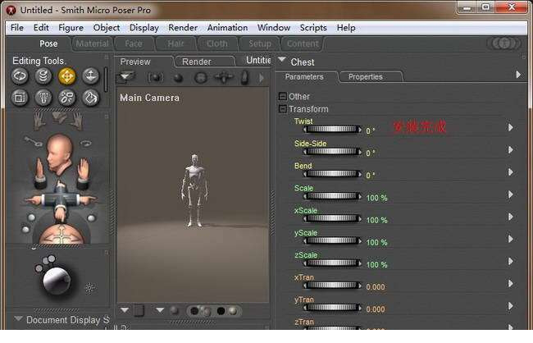Open the Untitled document title dropdown
This screenshot has height=343, width=533.
(258, 60)
